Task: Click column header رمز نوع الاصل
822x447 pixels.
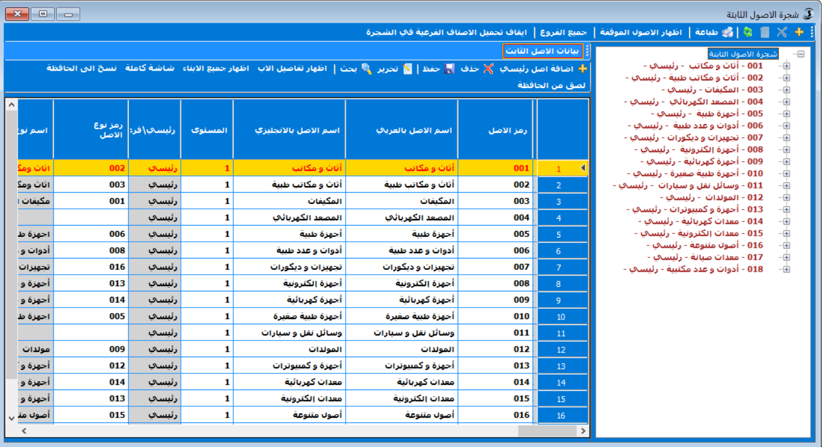Action: click(x=91, y=130)
